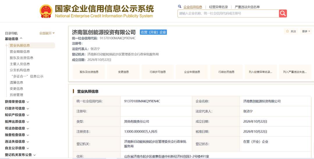This screenshot has width=314, height=159.
Task: Click the 行政许可信息 shortcut card
Action: pyautogui.click(x=158, y=72)
